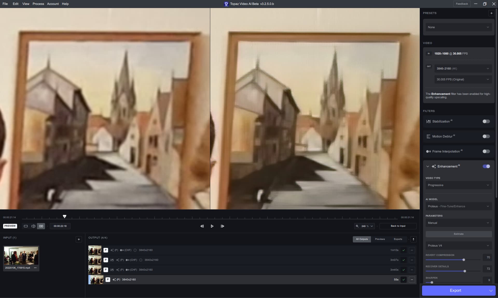Add input file with plus icon
Viewport: 498px width, 298px height.
click(79, 239)
